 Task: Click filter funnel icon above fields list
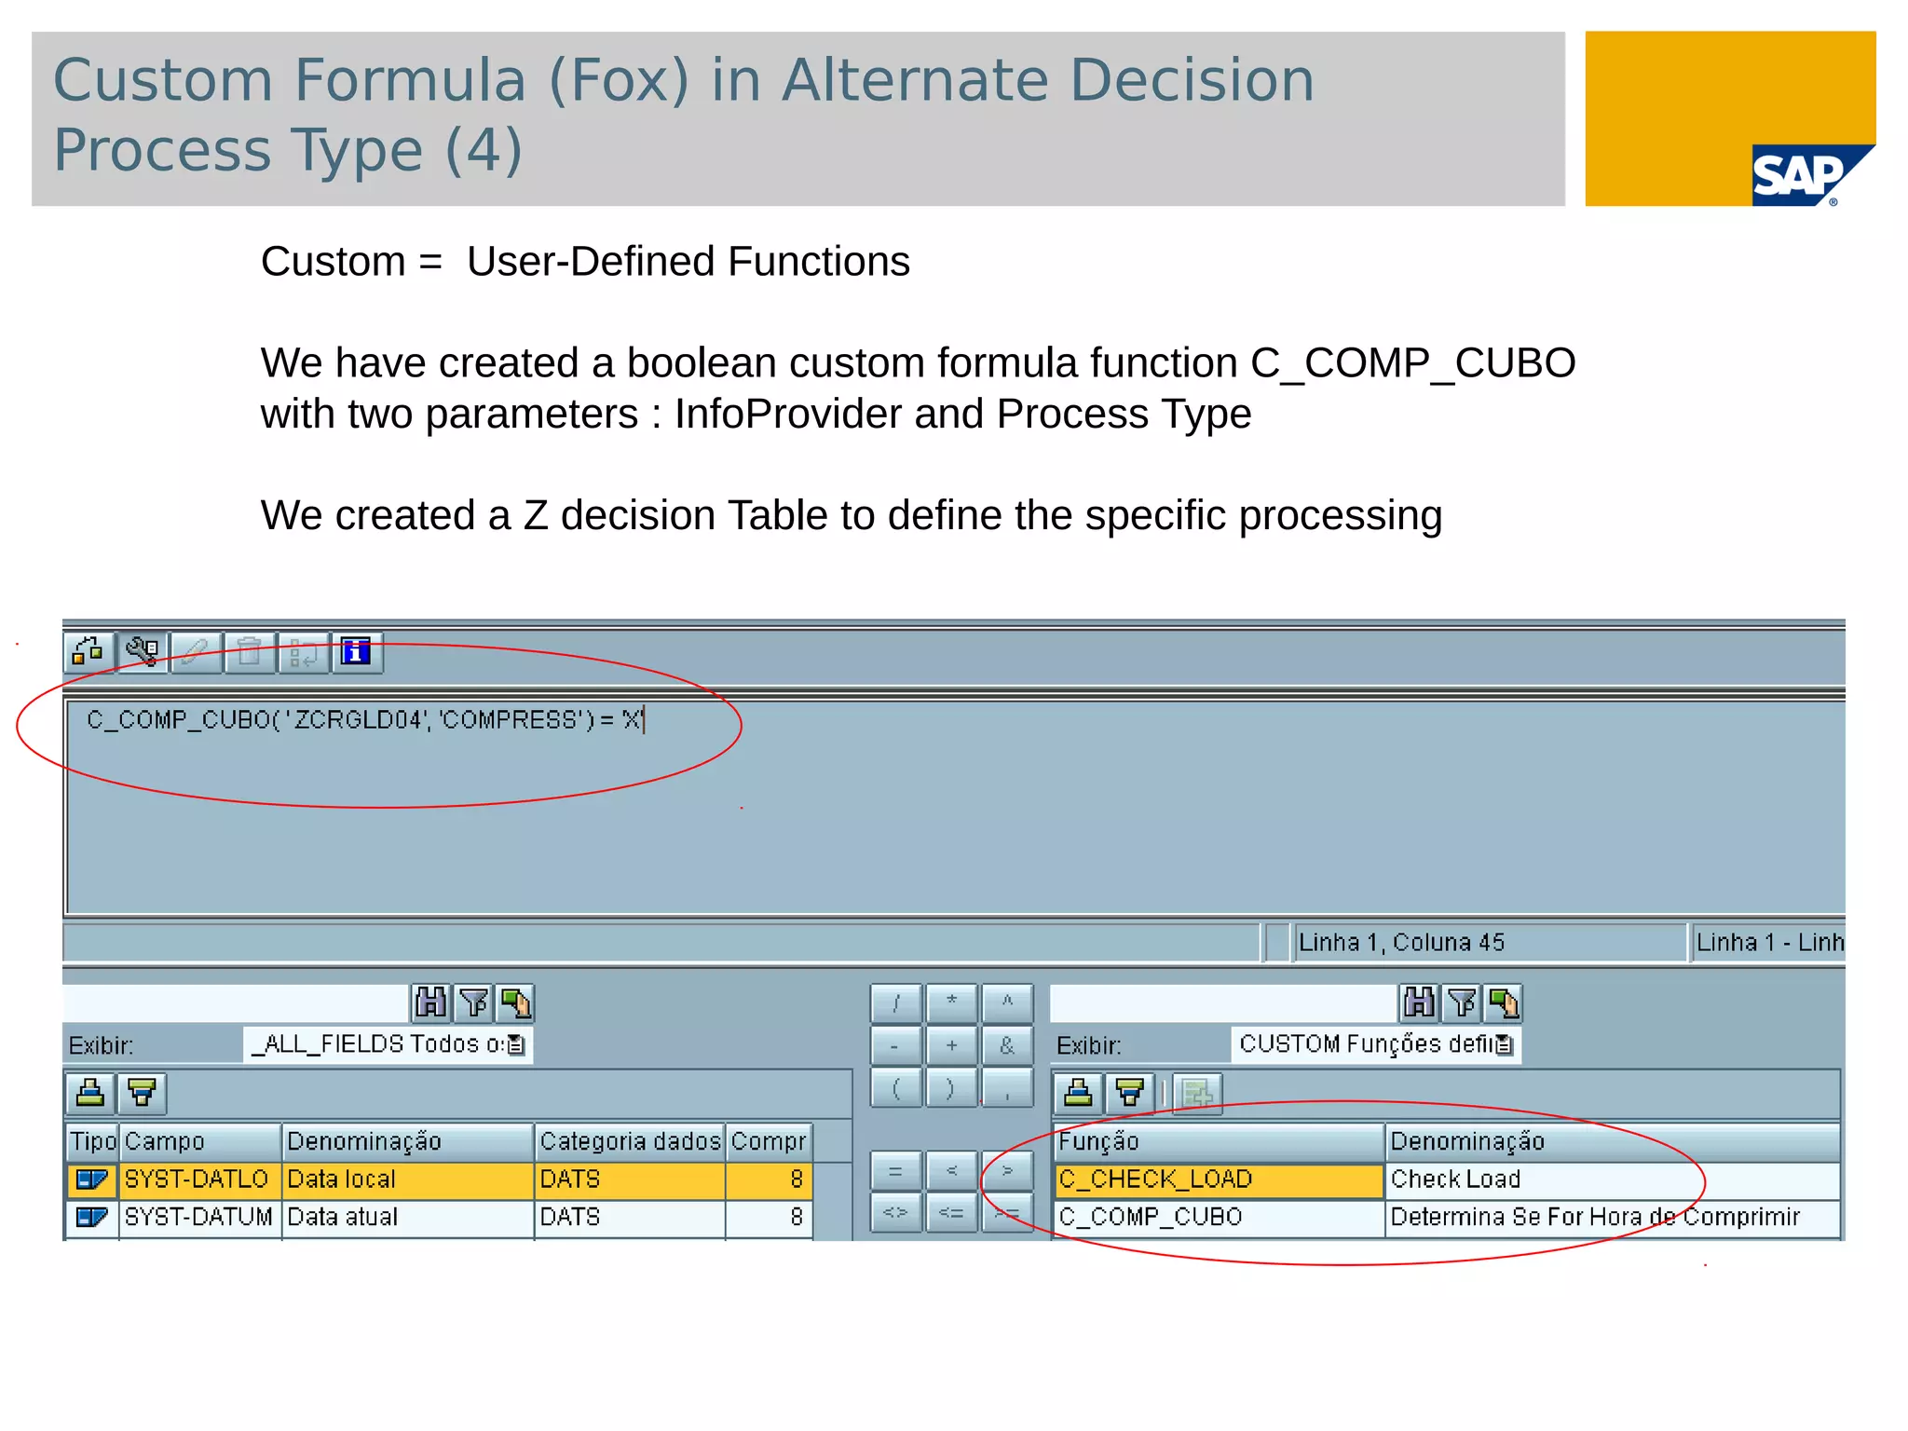click(x=473, y=1002)
